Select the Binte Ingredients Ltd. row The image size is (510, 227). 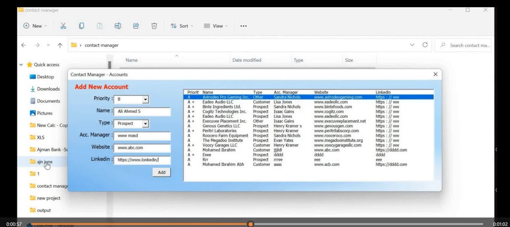309,107
